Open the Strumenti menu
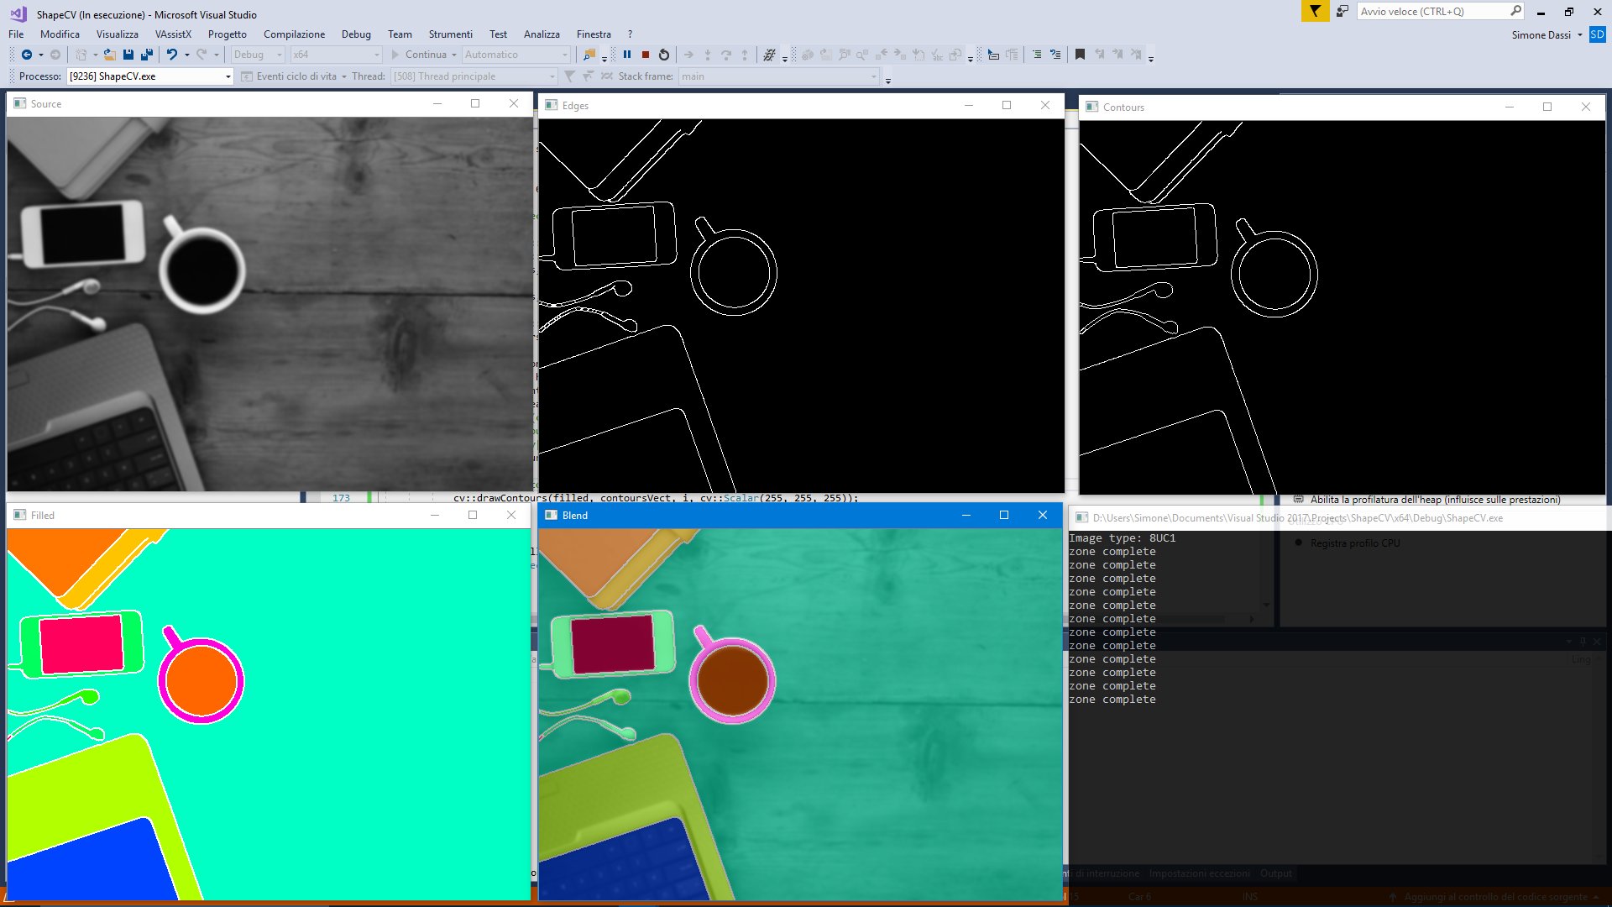Image resolution: width=1612 pixels, height=907 pixels. tap(450, 34)
